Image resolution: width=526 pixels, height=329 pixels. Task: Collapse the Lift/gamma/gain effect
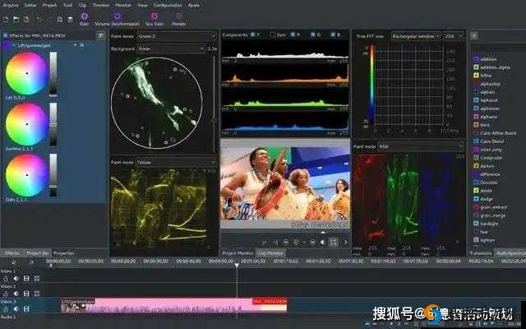click(14, 45)
